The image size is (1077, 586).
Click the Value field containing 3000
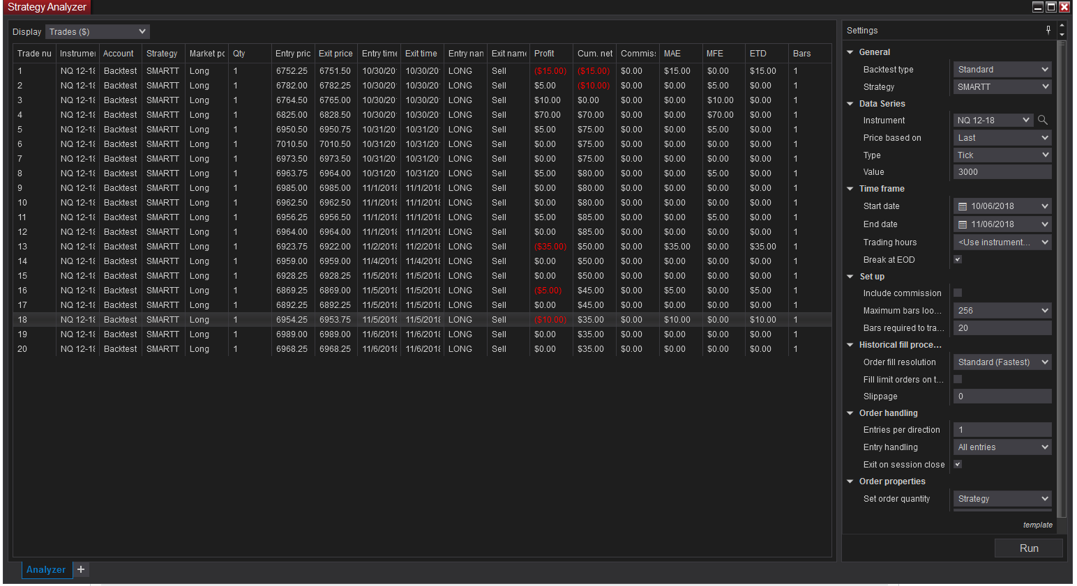(1002, 171)
